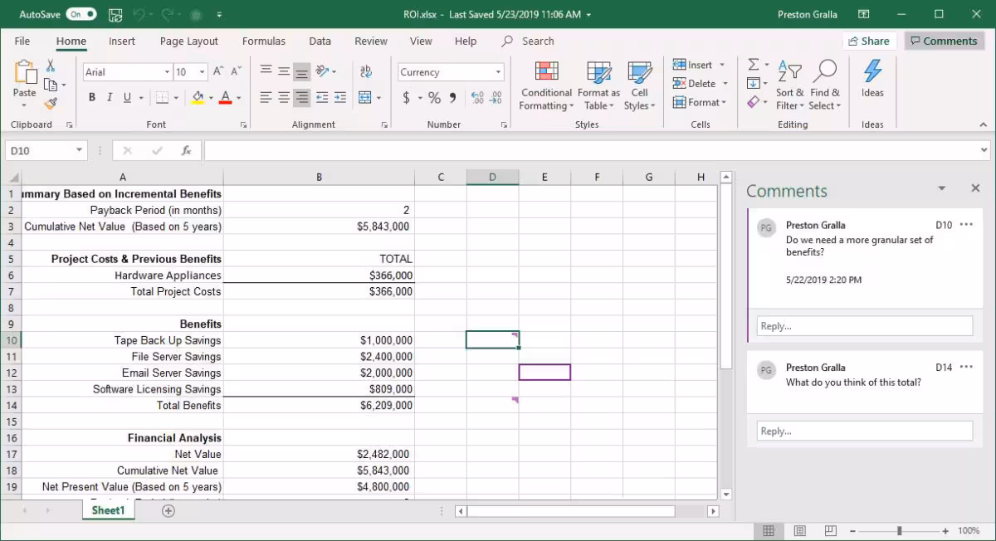Click the Format as Table icon
Viewport: 996px width, 541px height.
click(598, 84)
